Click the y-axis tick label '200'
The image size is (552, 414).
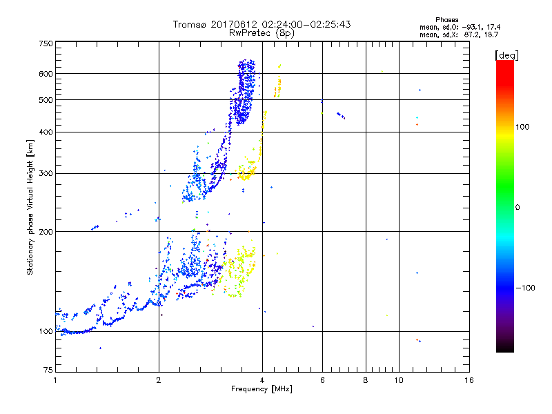tap(46, 232)
